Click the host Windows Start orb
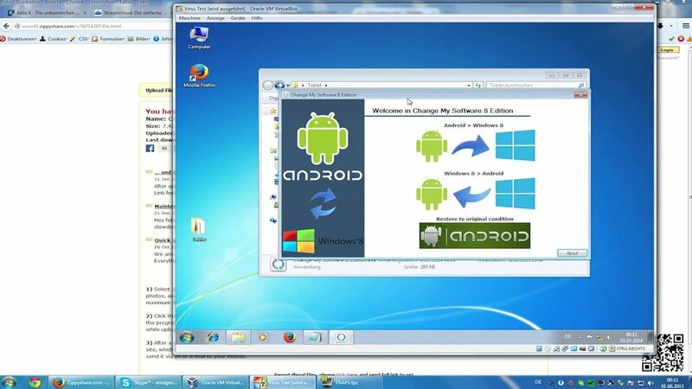Image resolution: width=692 pixels, height=389 pixels. tap(9, 382)
